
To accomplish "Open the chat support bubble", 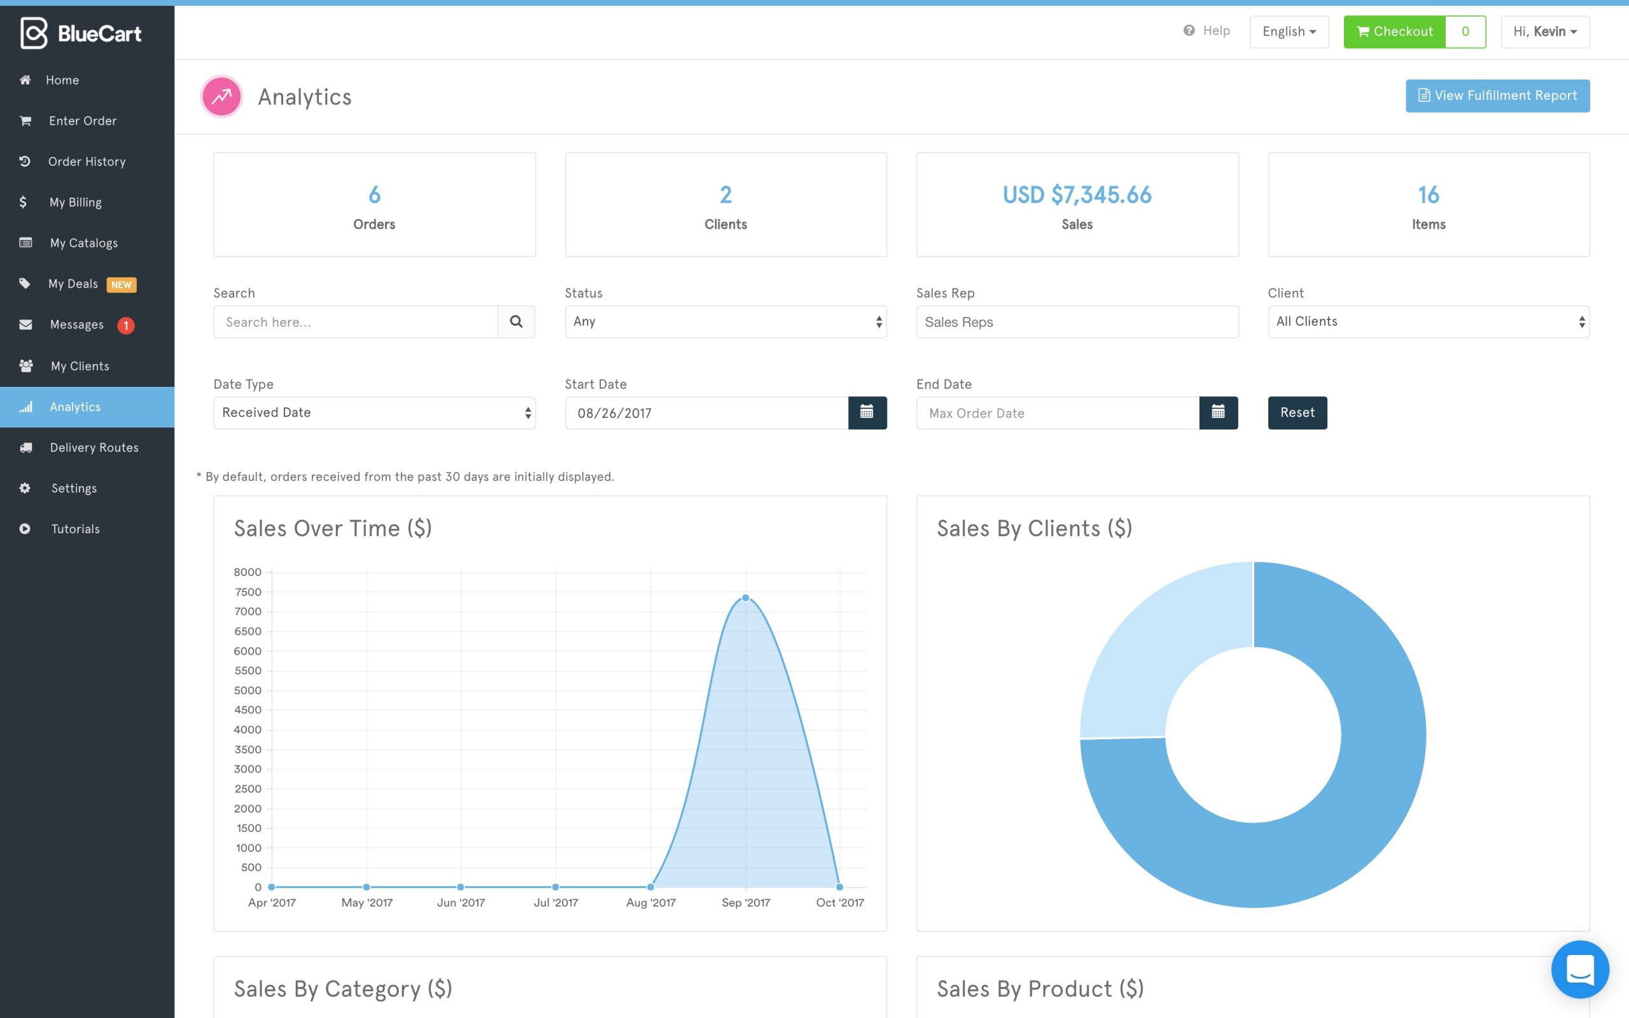I will click(1581, 970).
